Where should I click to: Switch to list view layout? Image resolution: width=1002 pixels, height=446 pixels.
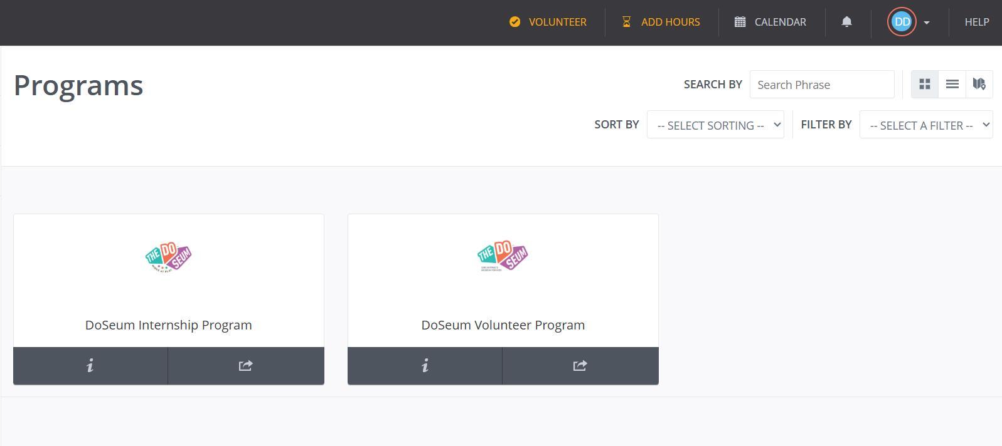[x=952, y=84]
